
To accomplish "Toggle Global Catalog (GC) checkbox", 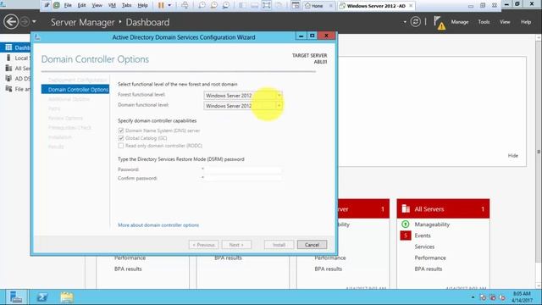I will (120, 138).
